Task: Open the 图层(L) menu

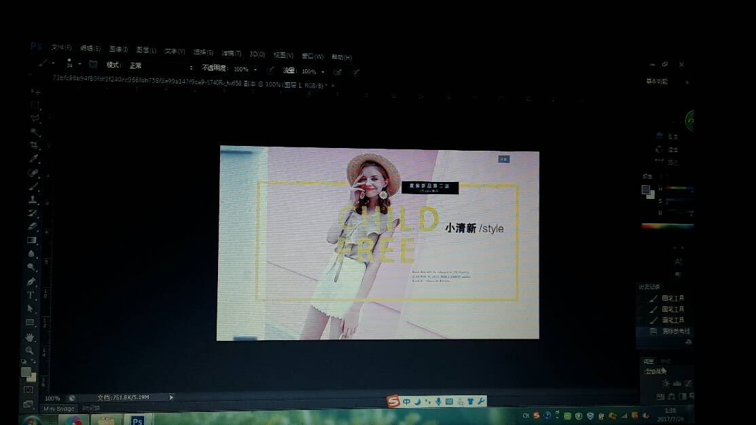Action: click(146, 50)
